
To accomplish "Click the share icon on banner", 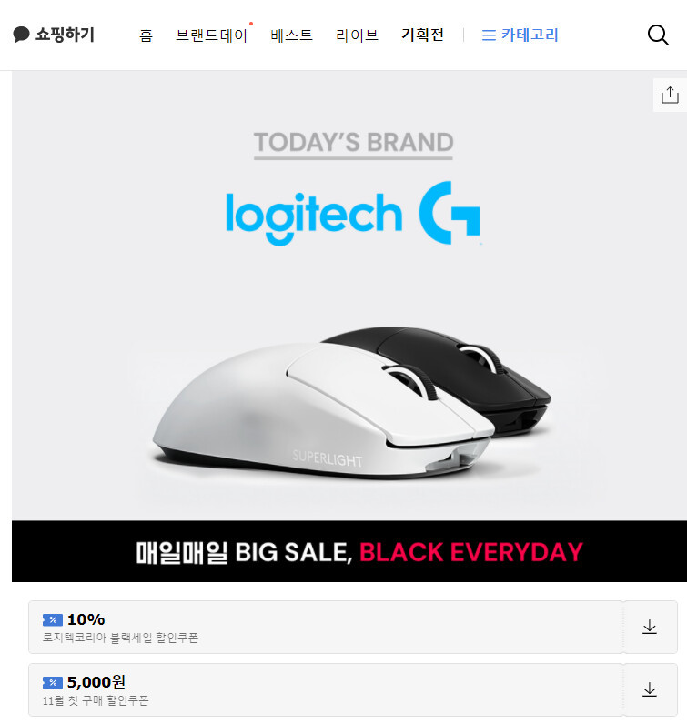I will 670,96.
